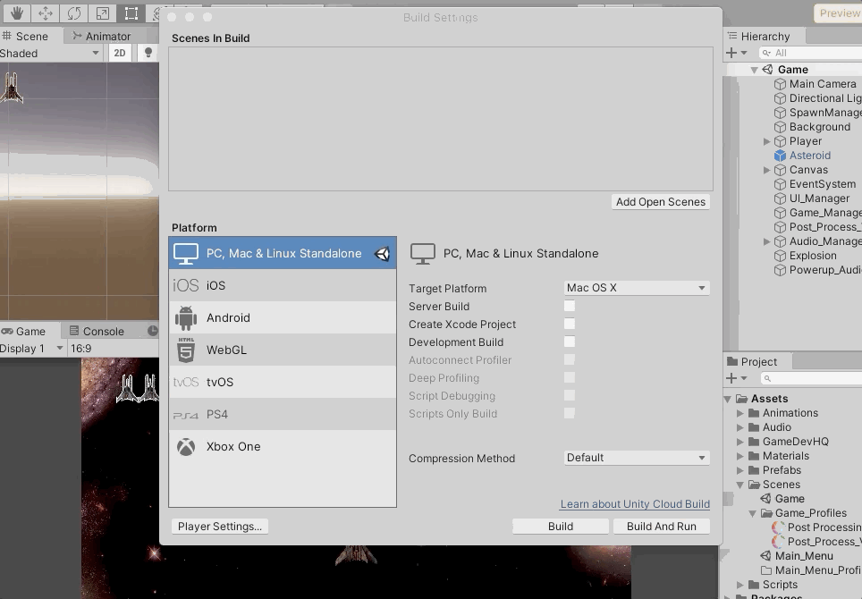Image resolution: width=862 pixels, height=599 pixels.
Task: Toggle Deep Profiling checkbox
Action: [x=570, y=377]
